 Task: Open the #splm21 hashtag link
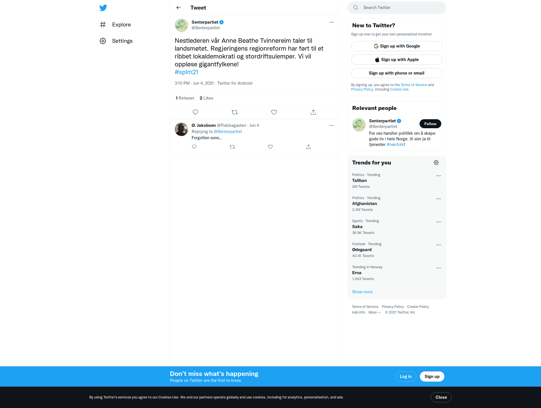pos(186,72)
